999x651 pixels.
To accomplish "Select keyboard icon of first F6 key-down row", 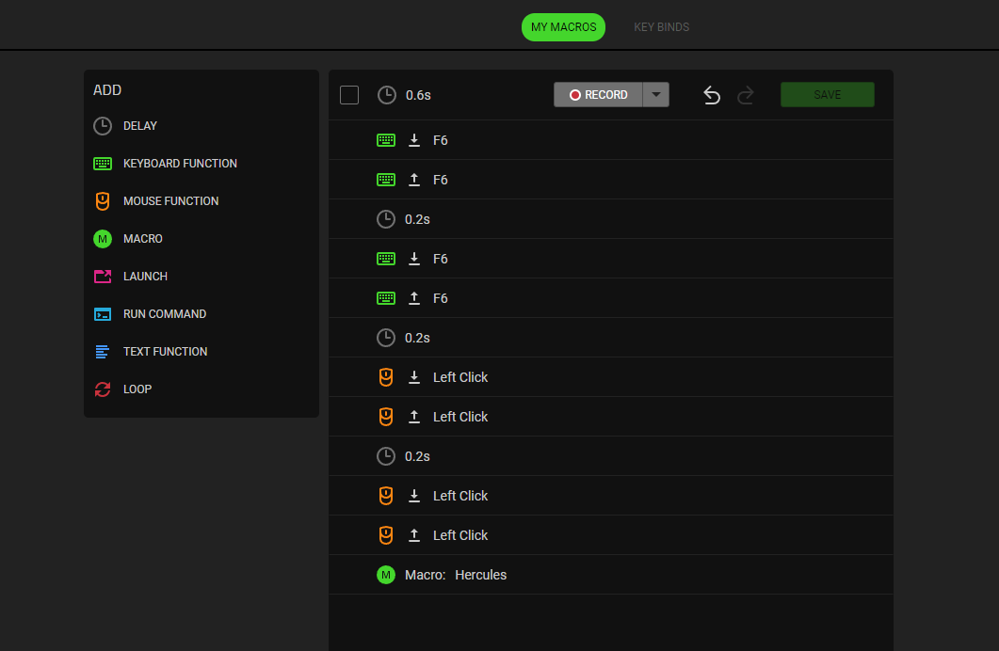I will 386,140.
